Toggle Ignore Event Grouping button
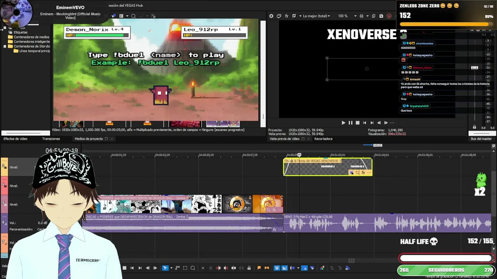This screenshot has width=497, height=279. pos(312,268)
